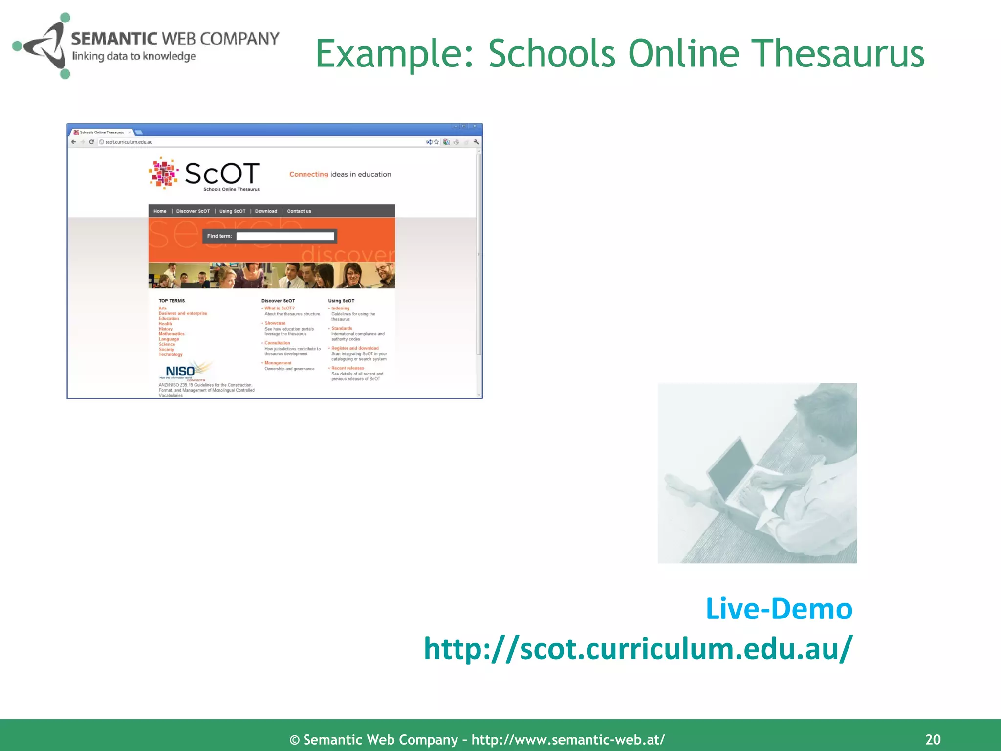The width and height of the screenshot is (1001, 751).
Task: Click the people photo banner
Action: (272, 276)
